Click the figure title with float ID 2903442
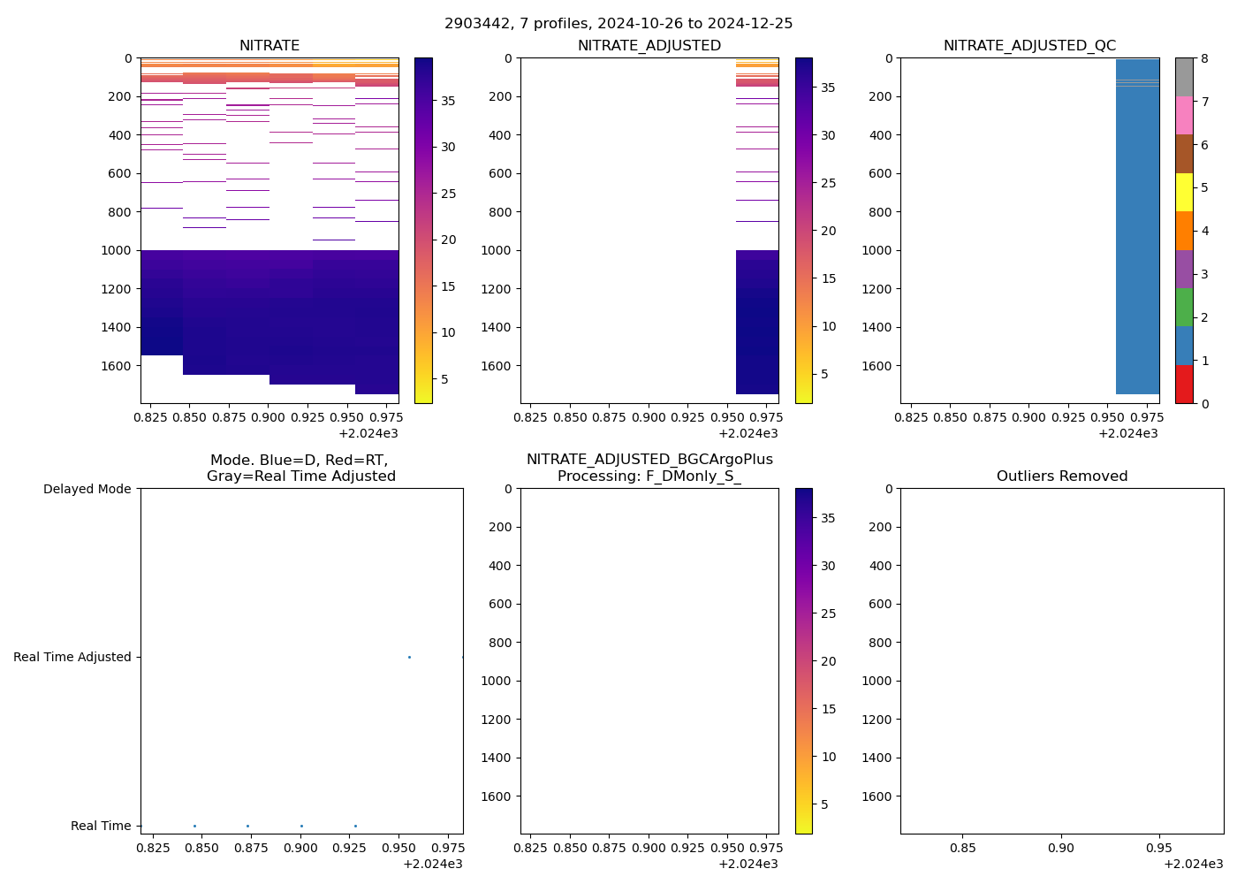Image resolution: width=1237 pixels, height=884 pixels. pyautogui.click(x=618, y=24)
